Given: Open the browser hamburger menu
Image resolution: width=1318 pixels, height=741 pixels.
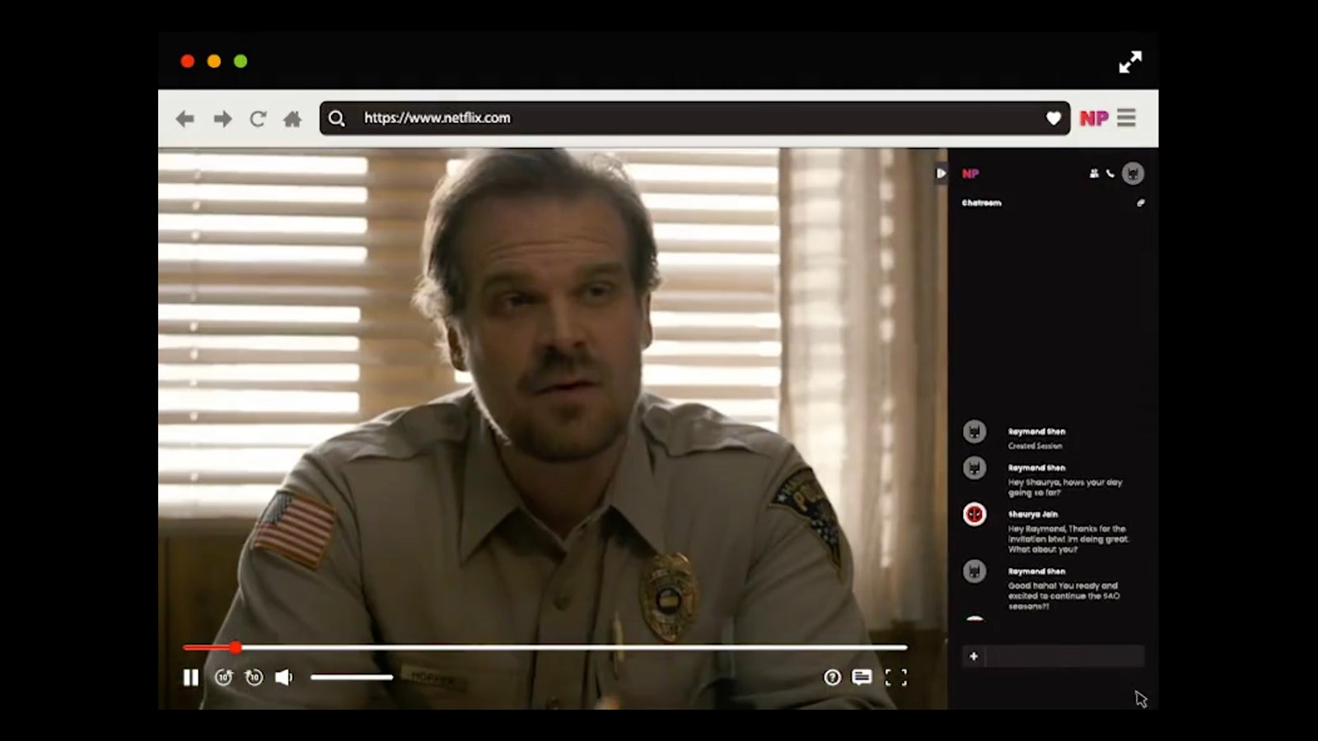Looking at the screenshot, I should pos(1126,119).
